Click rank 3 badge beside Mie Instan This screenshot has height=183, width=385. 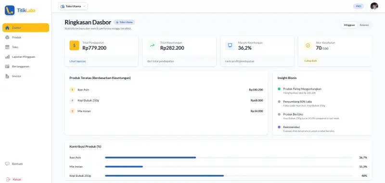pos(72,111)
